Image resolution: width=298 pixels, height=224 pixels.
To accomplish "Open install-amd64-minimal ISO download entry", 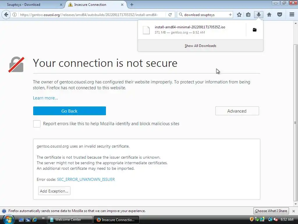I will 192,30.
